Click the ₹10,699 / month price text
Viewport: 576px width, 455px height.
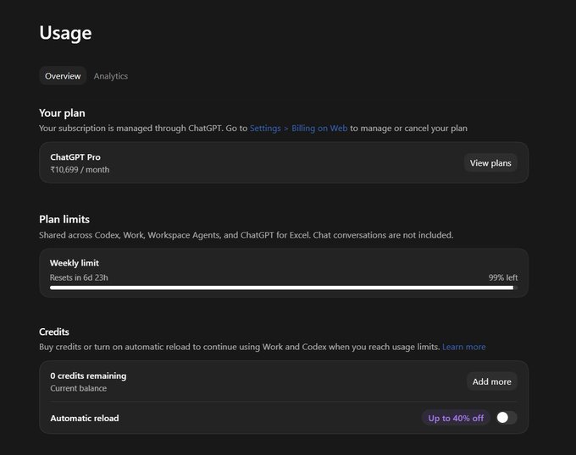pos(80,170)
